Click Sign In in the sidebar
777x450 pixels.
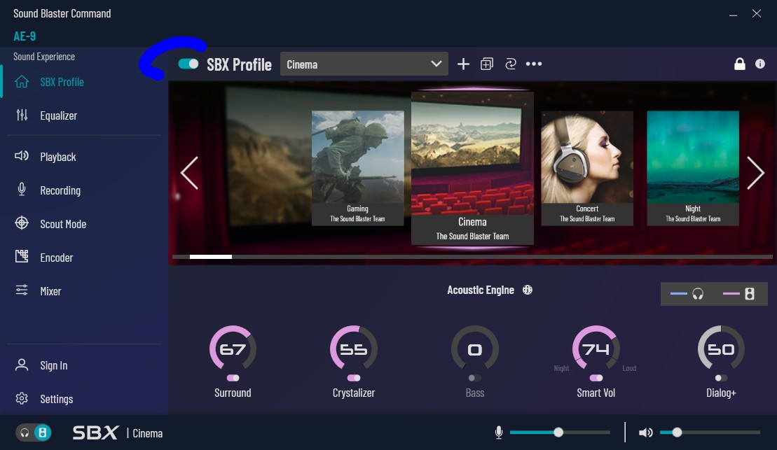click(x=53, y=365)
